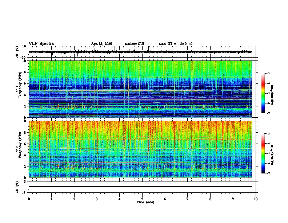Click the "-4" label of ch.2 colorbar
Image resolution: width=288 pixels, height=223 pixels.
268,144
